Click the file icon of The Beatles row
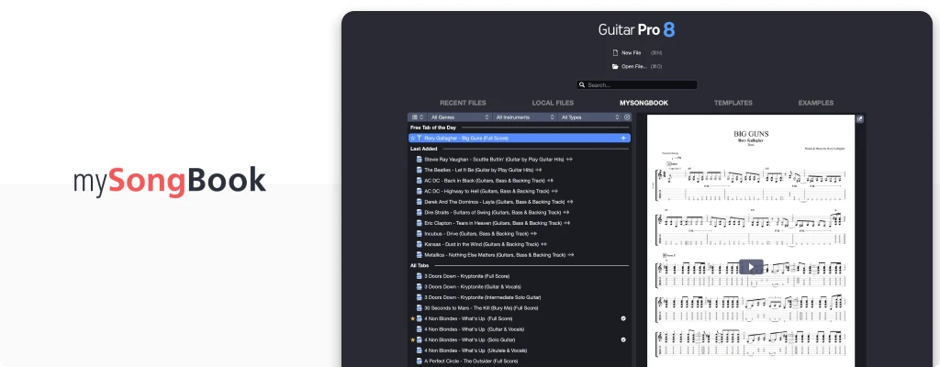Image resolution: width=940 pixels, height=367 pixels. [420, 170]
